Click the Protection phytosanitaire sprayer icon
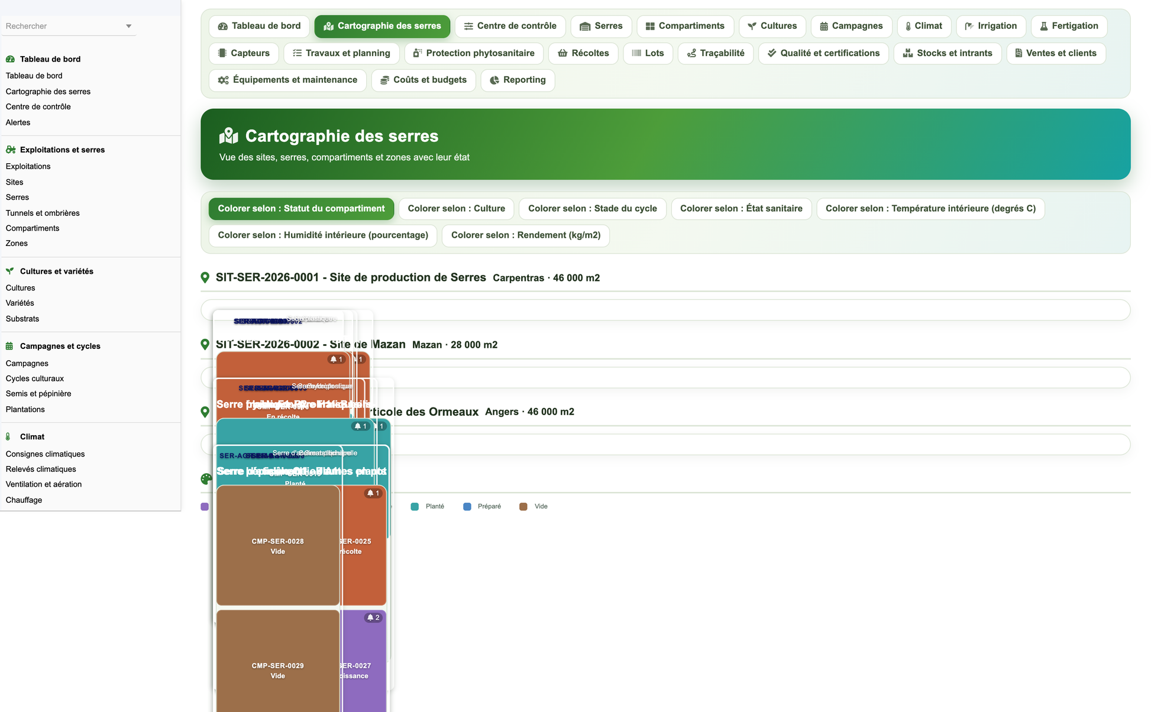The image size is (1151, 712). [418, 53]
